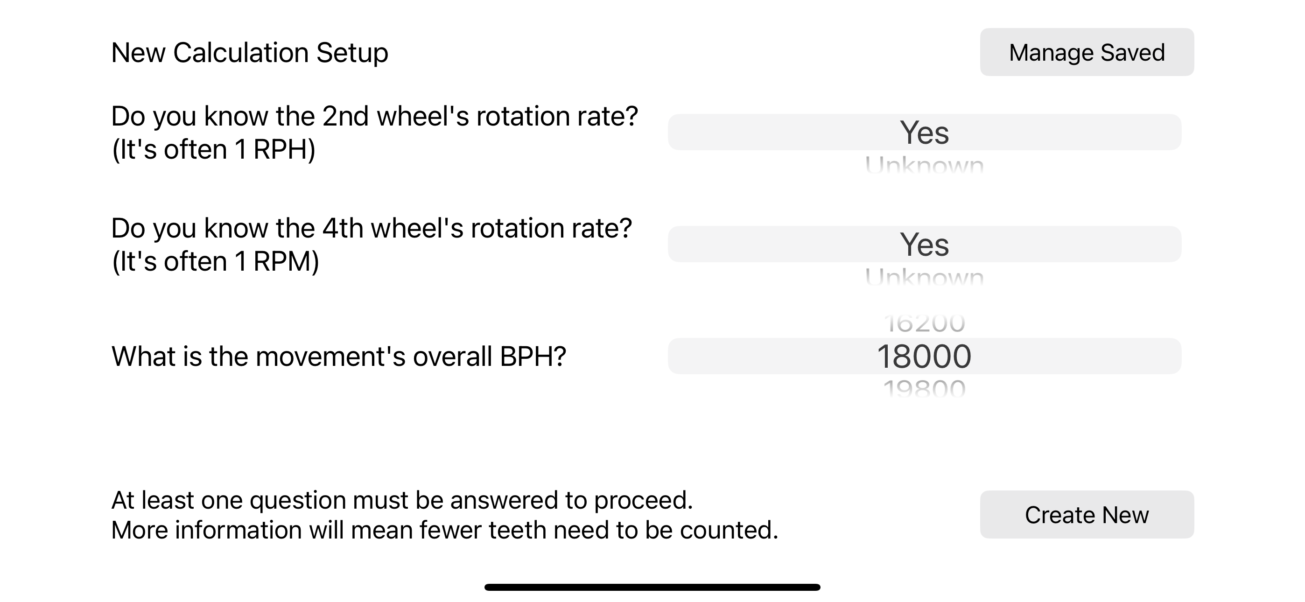This screenshot has width=1305, height=602.
Task: Choose Unknown for 2nd wheel rotation rate
Action: (925, 165)
